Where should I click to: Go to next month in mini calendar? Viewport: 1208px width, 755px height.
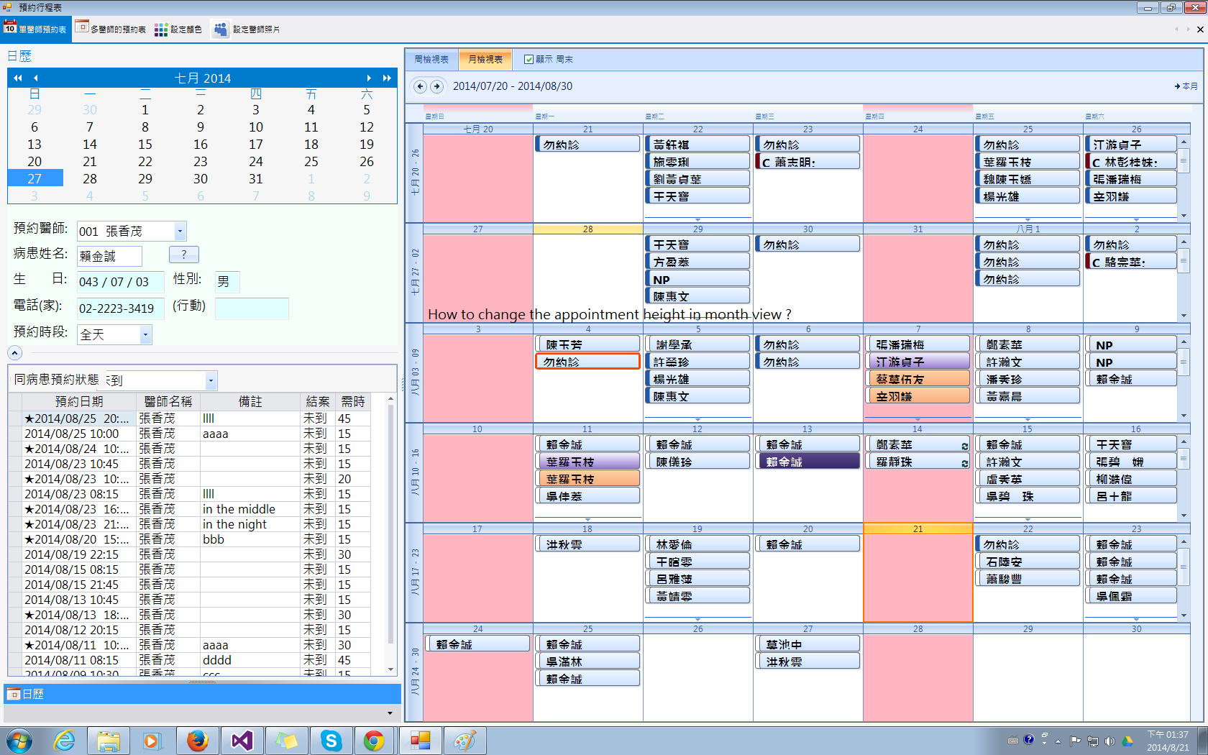[369, 78]
